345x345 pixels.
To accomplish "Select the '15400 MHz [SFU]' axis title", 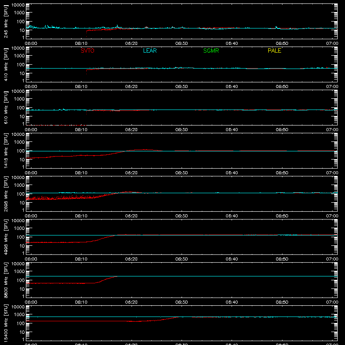I will pyautogui.click(x=6, y=323).
